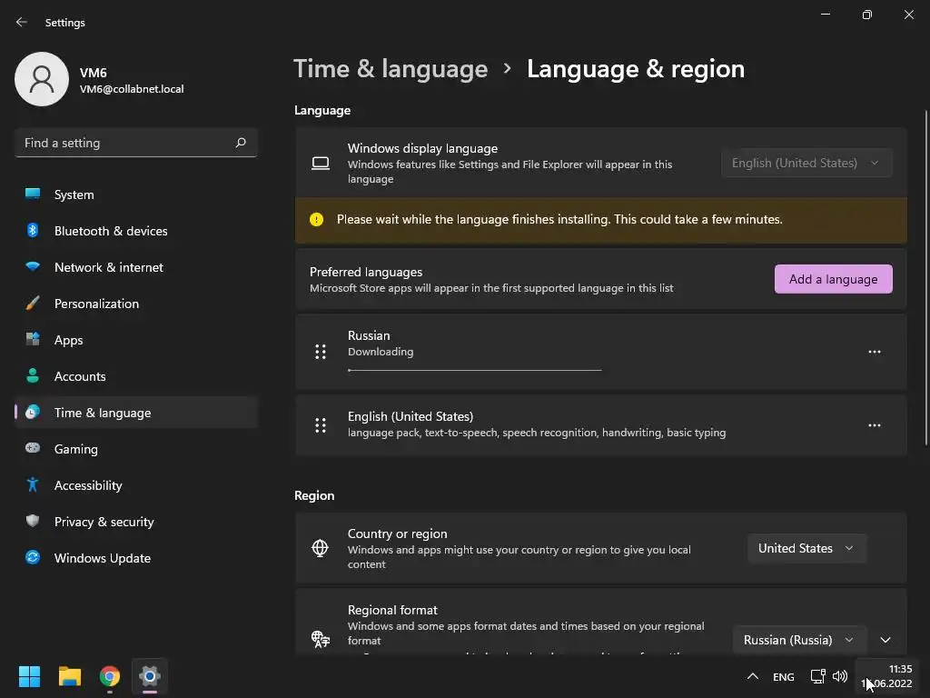Click the Regional format icon

(321, 639)
